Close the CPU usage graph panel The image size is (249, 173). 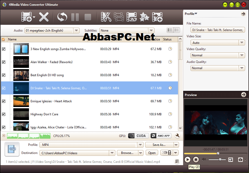tap(4, 136)
